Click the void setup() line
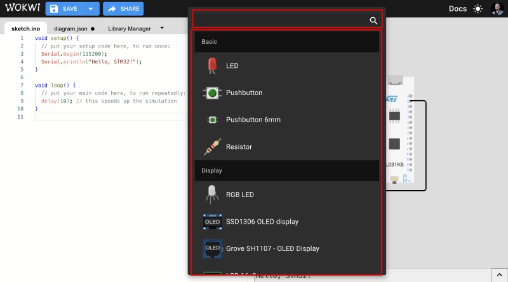The height and width of the screenshot is (282, 508). point(57,38)
